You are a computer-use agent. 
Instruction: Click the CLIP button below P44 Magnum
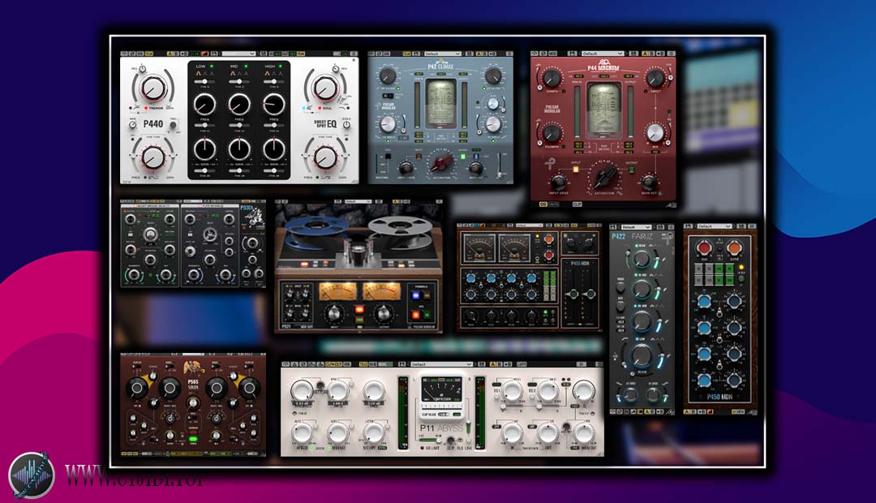[x=578, y=204]
